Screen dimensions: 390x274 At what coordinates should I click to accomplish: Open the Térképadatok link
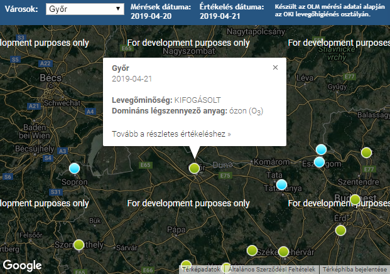(201, 270)
